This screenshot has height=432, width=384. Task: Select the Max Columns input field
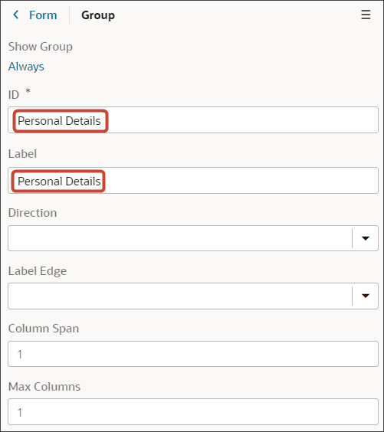[193, 412]
